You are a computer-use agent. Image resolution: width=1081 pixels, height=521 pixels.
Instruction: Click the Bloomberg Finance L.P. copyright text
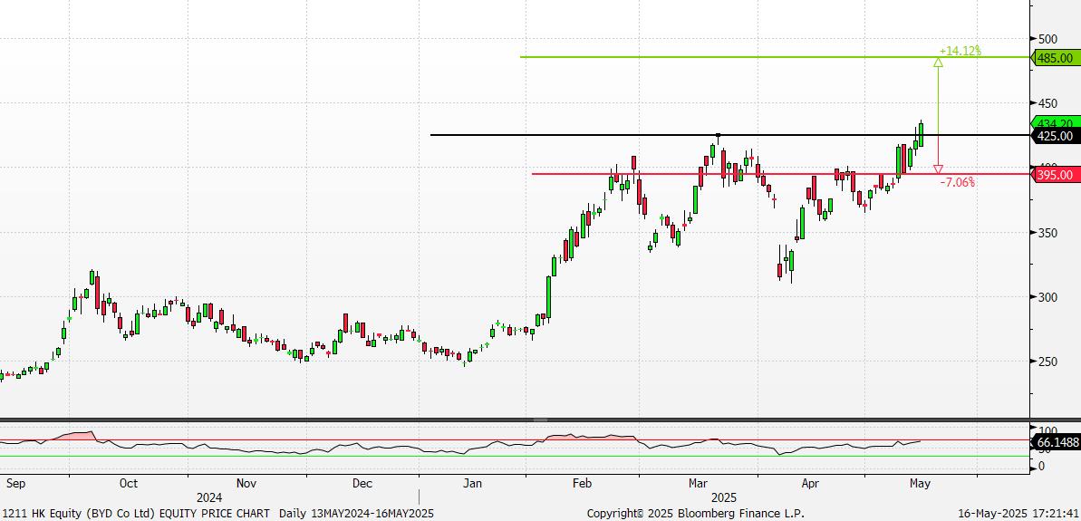click(x=695, y=514)
